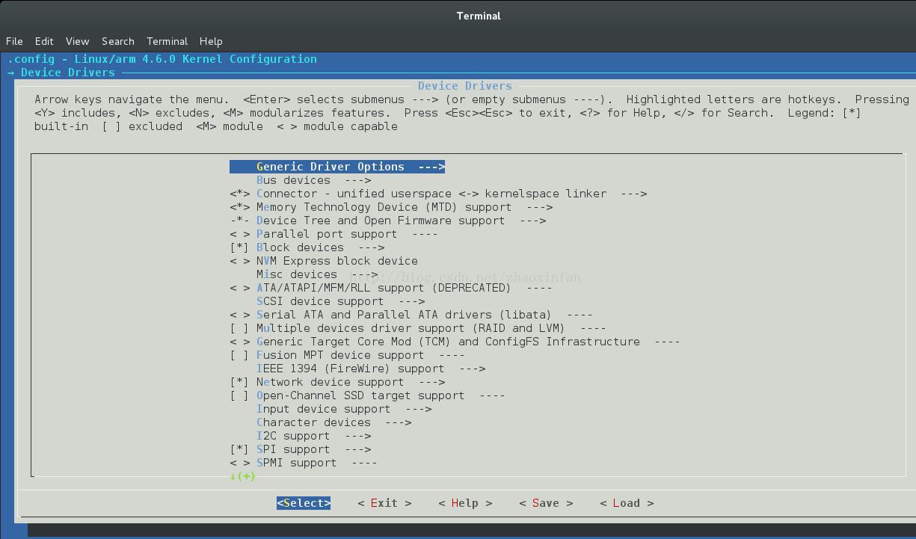The height and width of the screenshot is (539, 916).
Task: Toggle SPI support checkbox
Action: (x=240, y=449)
